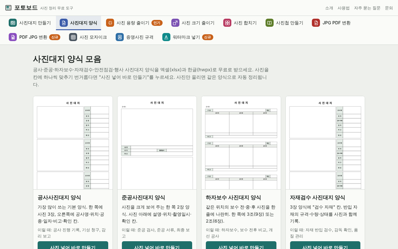
Task: Click the 준공사진대지 양식 card title
Action: coord(143,197)
